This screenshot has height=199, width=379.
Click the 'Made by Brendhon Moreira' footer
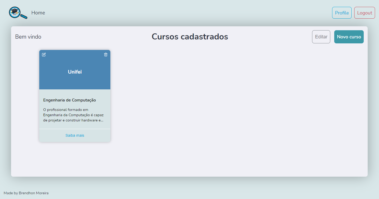[x=26, y=193]
